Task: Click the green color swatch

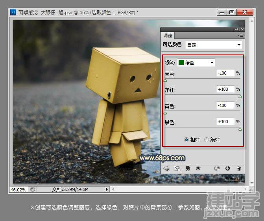Action: pyautogui.click(x=181, y=62)
